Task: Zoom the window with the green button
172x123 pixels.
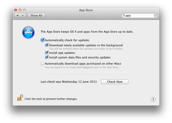Action: pos(24,10)
